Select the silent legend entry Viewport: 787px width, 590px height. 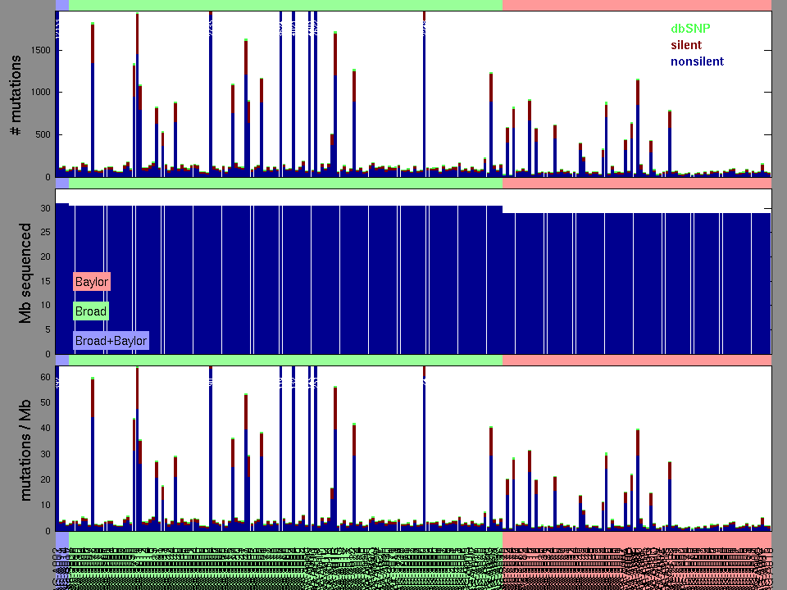[686, 45]
